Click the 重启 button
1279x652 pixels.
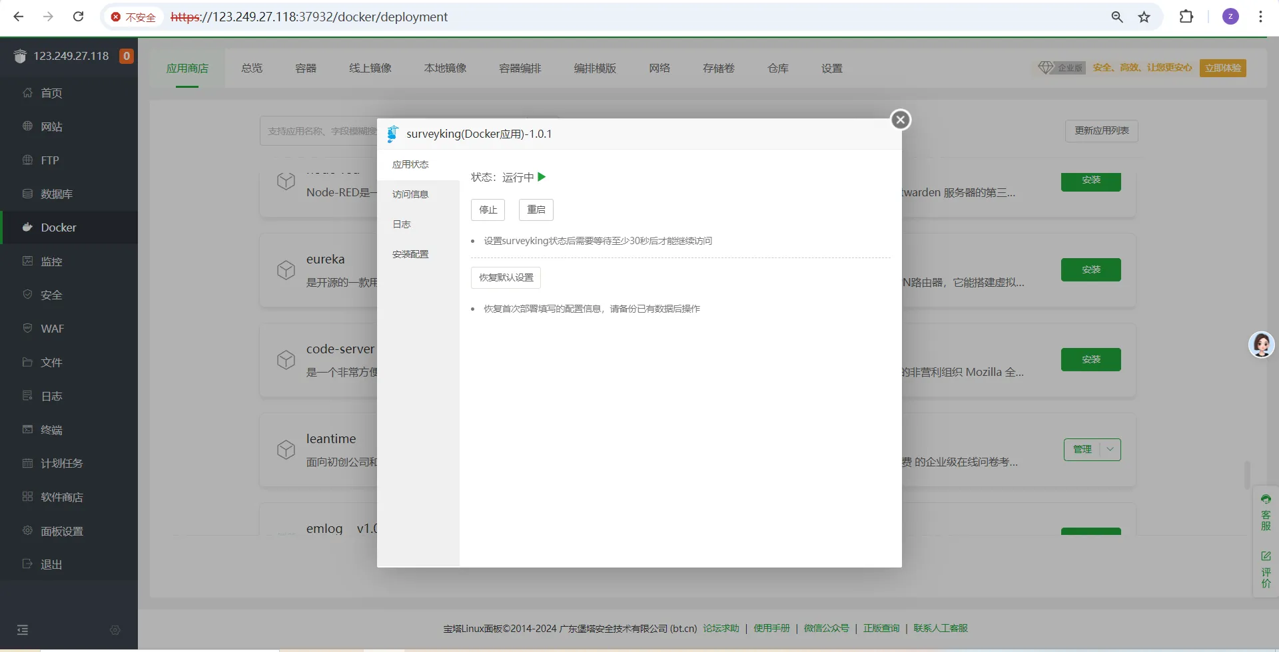[x=536, y=210]
